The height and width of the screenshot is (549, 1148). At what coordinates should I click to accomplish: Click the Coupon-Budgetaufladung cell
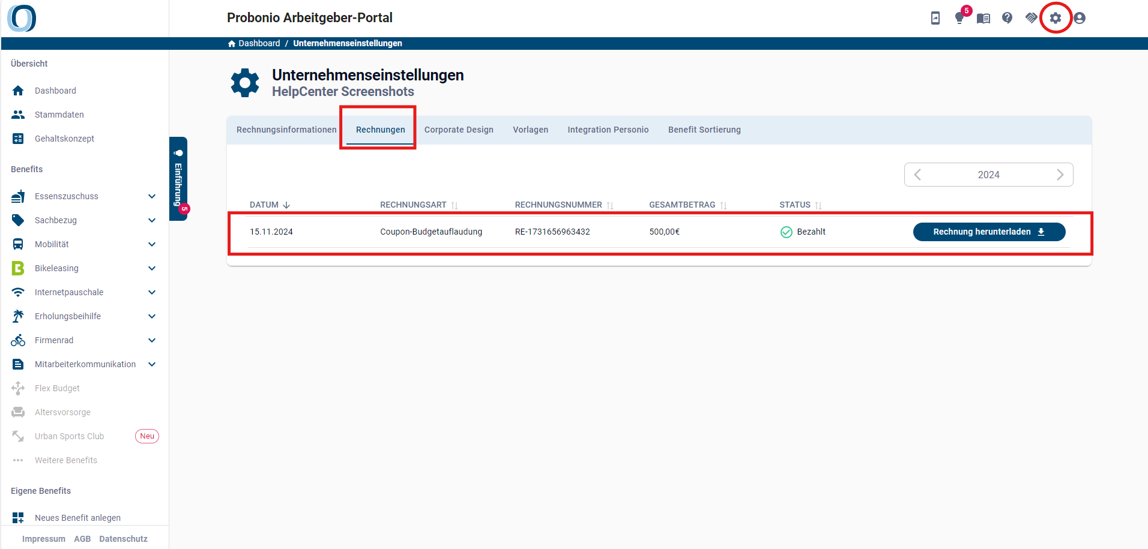(431, 232)
